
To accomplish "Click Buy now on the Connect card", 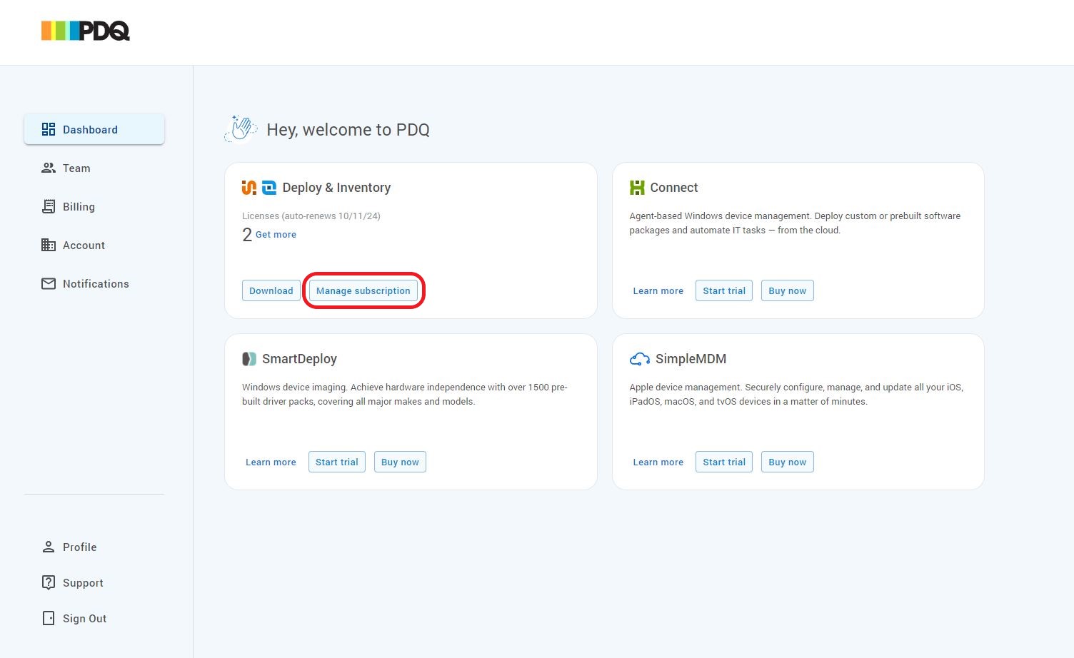I will [788, 290].
